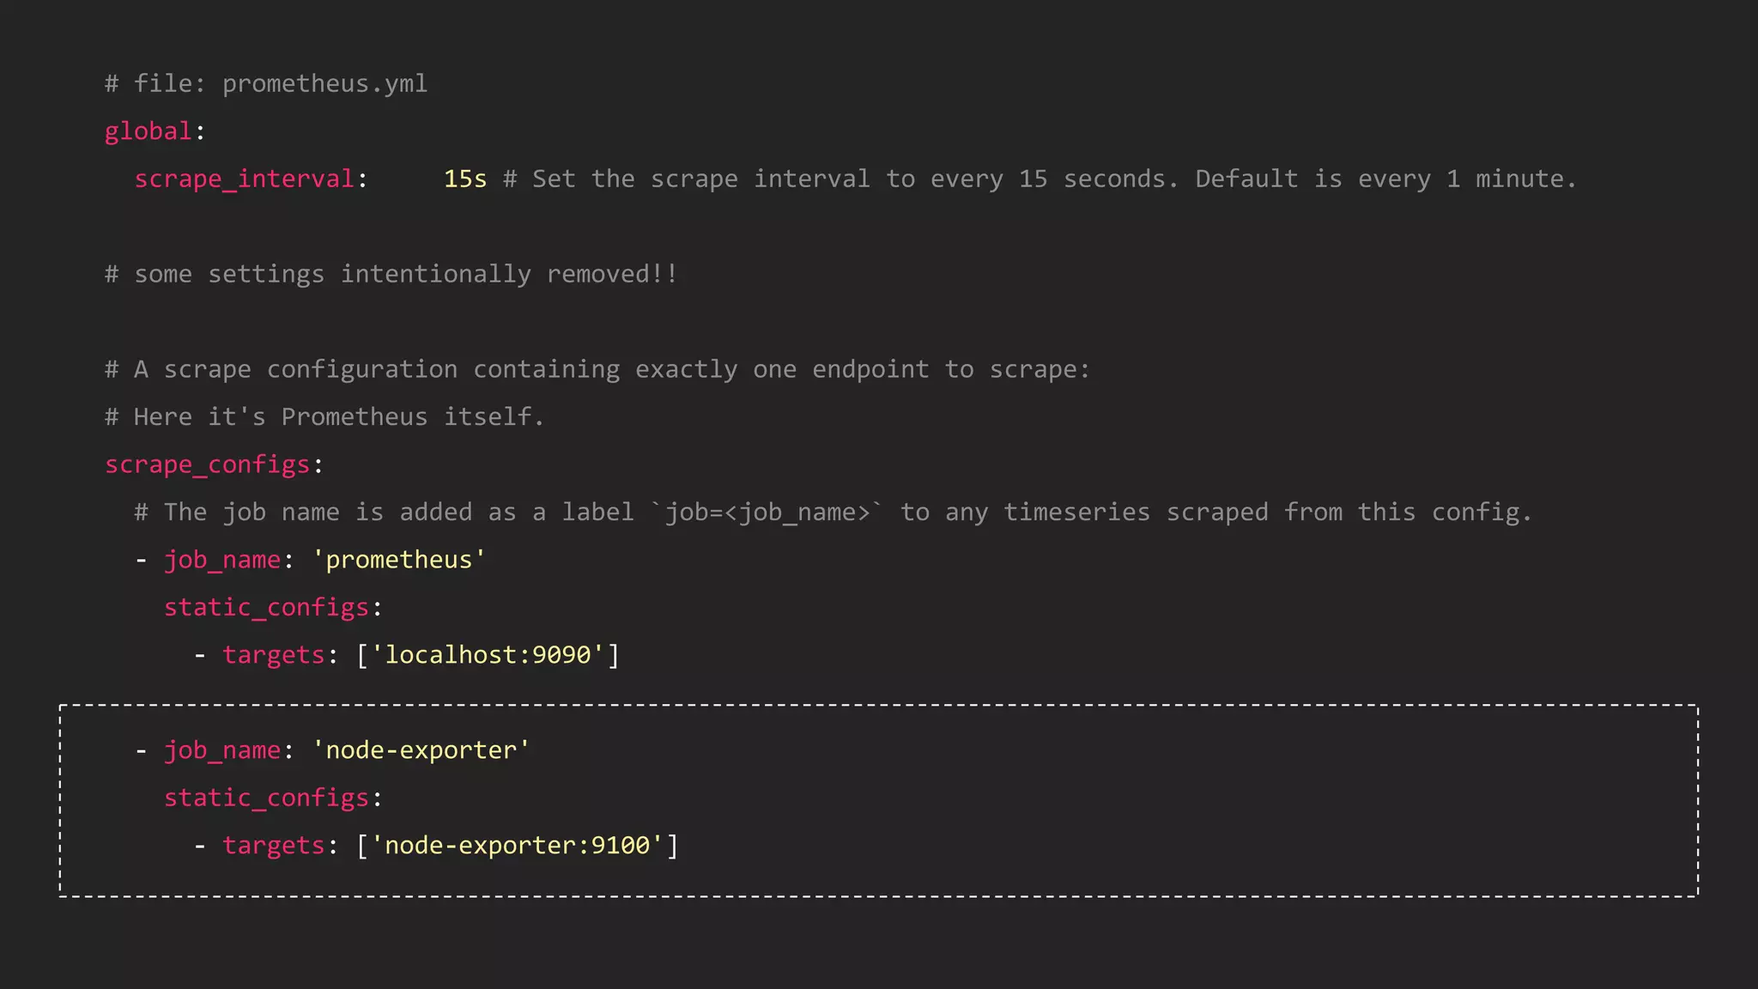Click the 'node-exporter:9100' target string
Viewport: 1758px width, 989px height.
click(518, 846)
